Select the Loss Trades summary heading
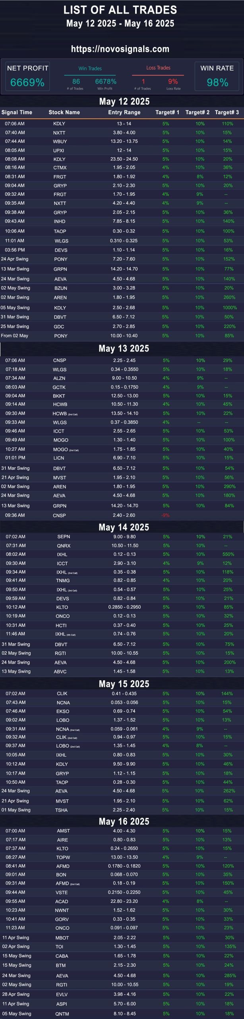This screenshot has width=244, height=1019. (x=158, y=68)
